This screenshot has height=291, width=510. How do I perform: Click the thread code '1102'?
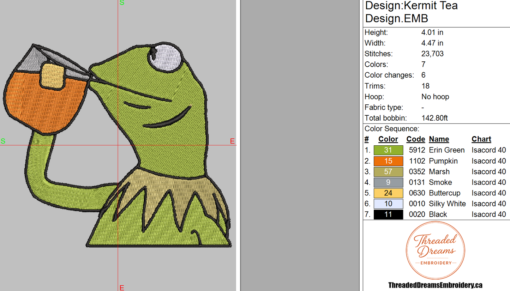point(417,161)
